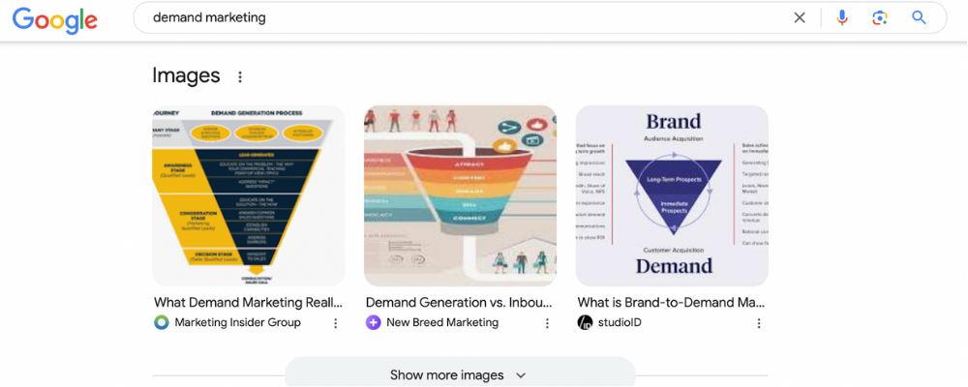
Task: Open the demand generation process funnel image
Action: [249, 195]
